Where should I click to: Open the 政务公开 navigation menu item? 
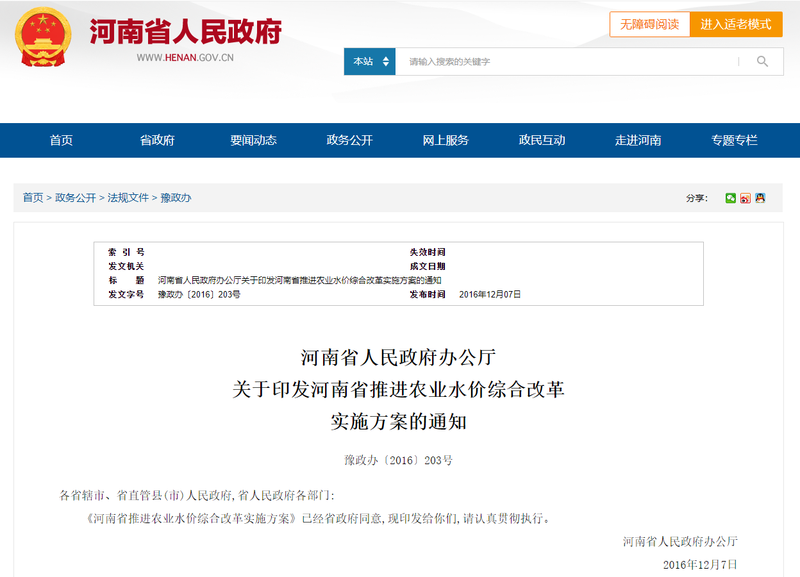(x=350, y=140)
